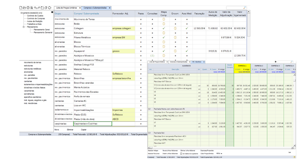Select Autos de Medição tree item
304x161 pixels.
click(35, 21)
